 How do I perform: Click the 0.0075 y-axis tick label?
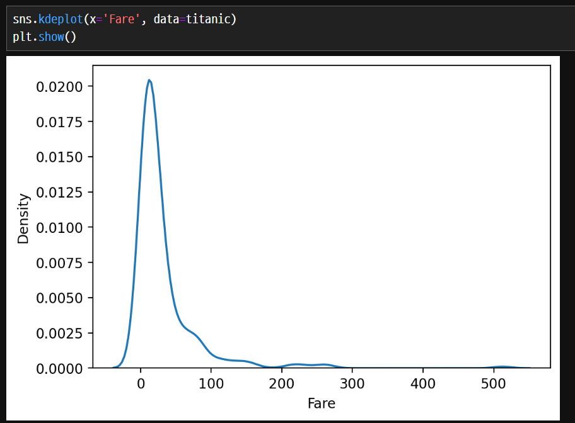(x=59, y=263)
